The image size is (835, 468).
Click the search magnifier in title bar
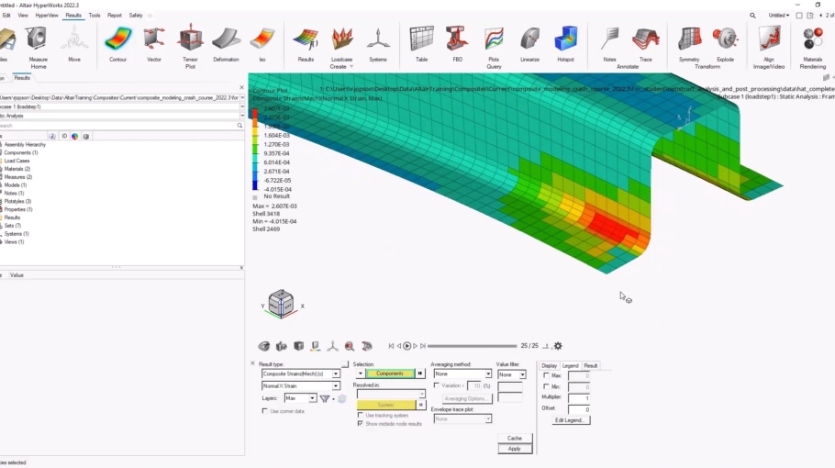(x=752, y=16)
